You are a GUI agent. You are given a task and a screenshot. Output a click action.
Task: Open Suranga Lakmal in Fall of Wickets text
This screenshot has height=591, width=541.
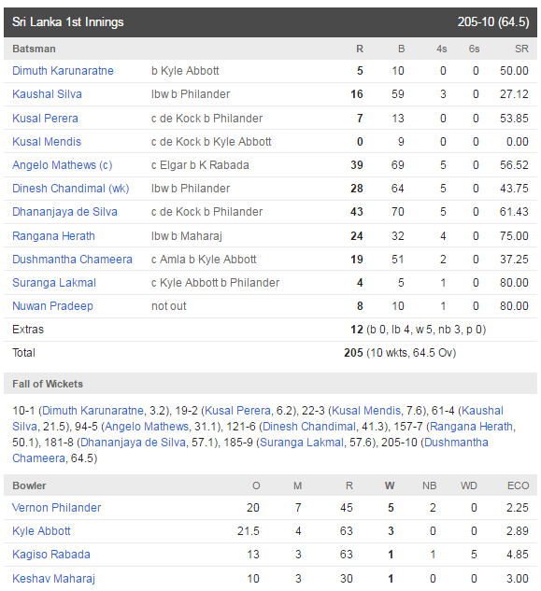(302, 443)
